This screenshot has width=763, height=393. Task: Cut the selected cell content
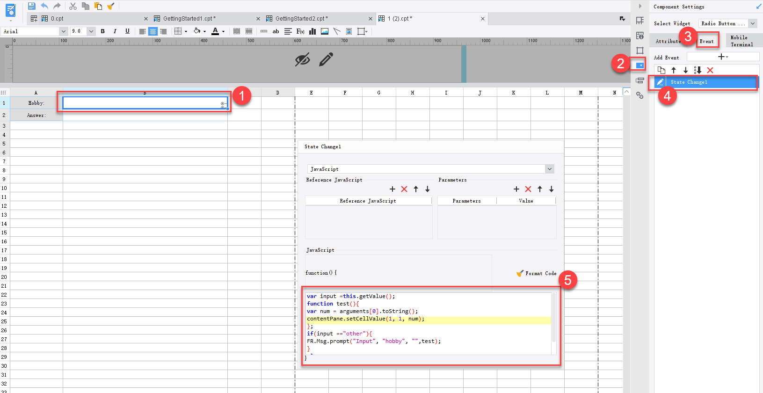tap(73, 6)
